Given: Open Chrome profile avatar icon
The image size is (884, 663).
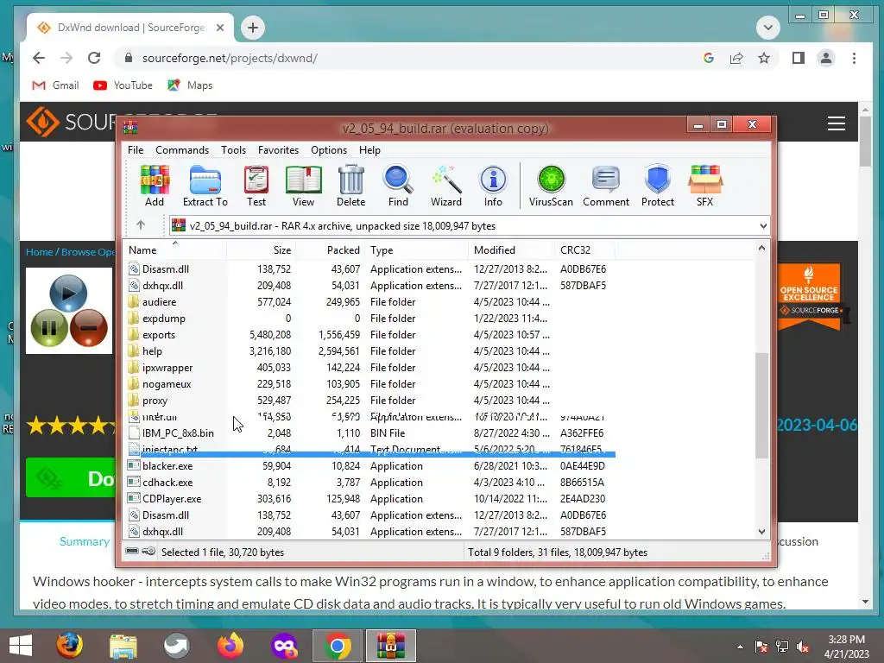Looking at the screenshot, I should click(x=826, y=58).
